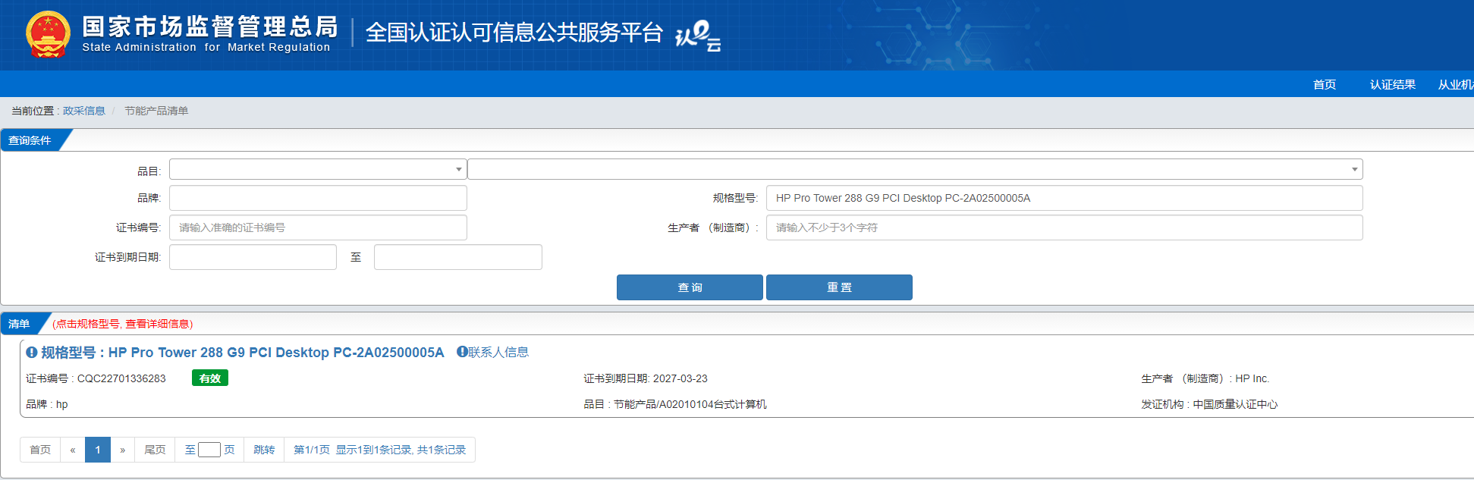Go to the next page with »
The height and width of the screenshot is (480, 1474).
click(123, 450)
